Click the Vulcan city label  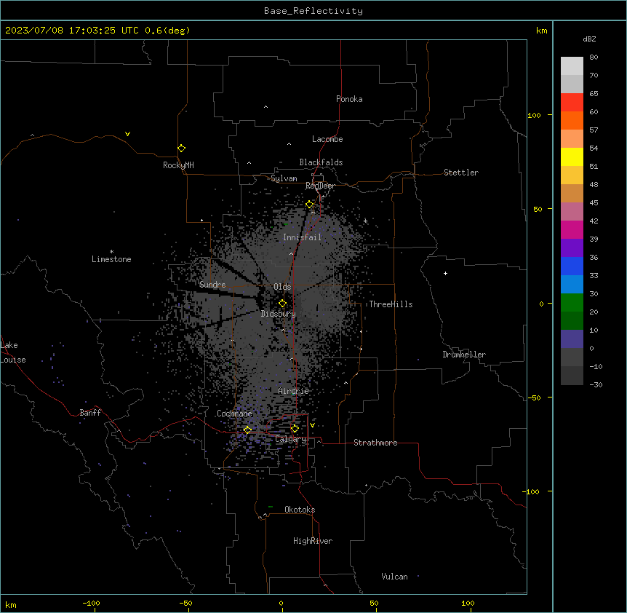pyautogui.click(x=395, y=577)
